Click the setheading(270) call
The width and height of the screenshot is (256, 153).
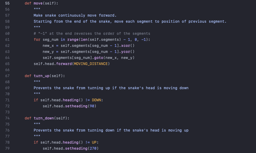tap(82, 148)
